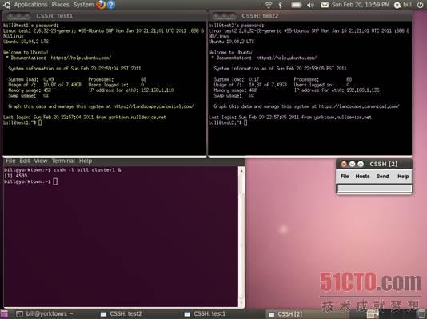Open the Terminal menu of the yorktown terminal
Screen dimensions: 427x319
tap(63, 161)
